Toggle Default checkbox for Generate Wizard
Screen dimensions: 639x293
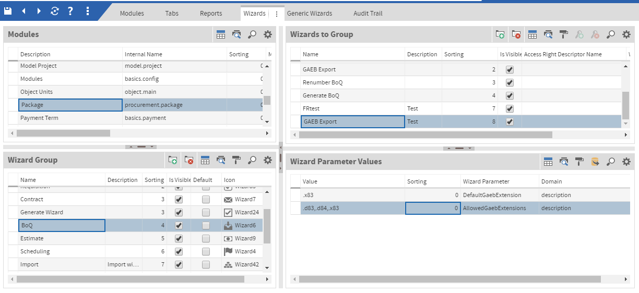tap(206, 212)
